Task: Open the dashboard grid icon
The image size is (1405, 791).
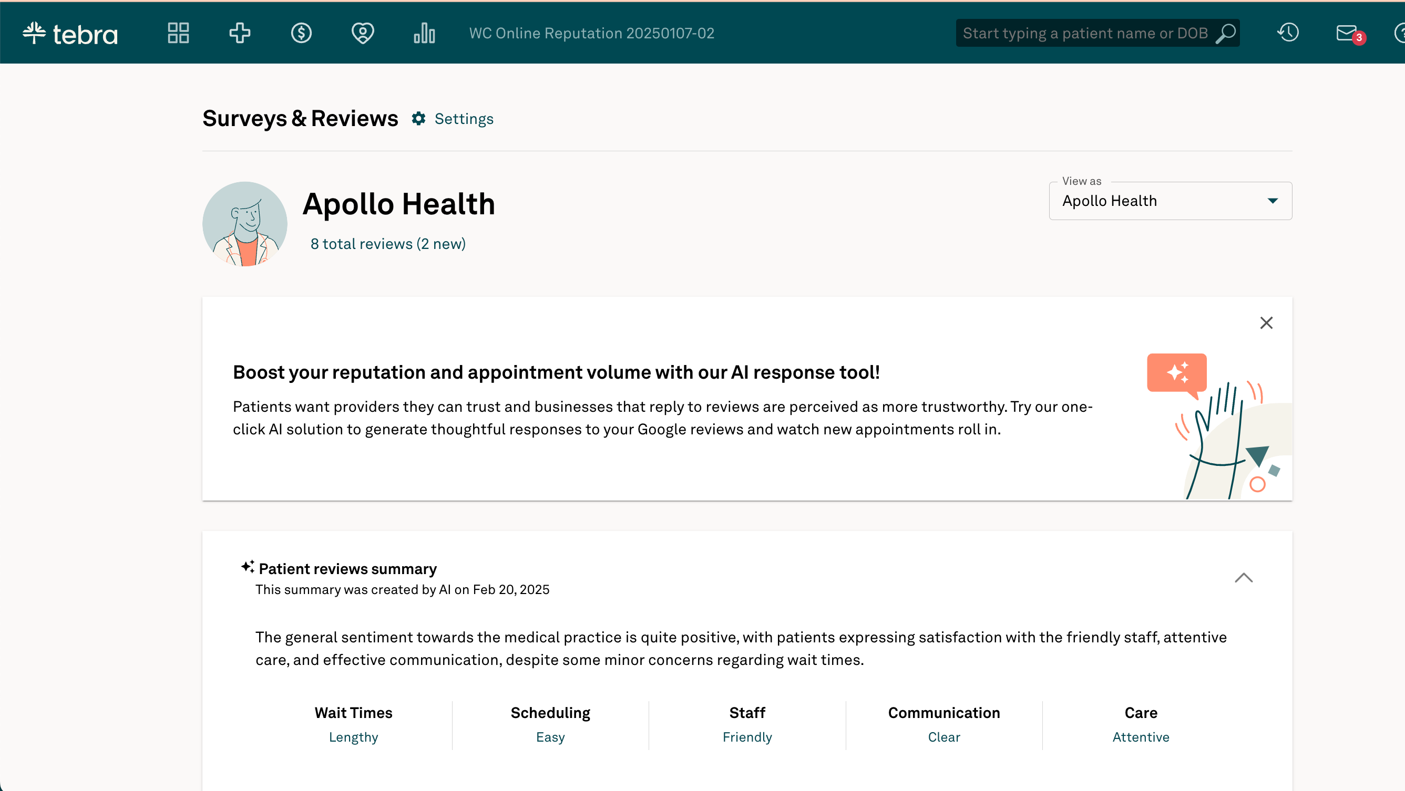Action: pyautogui.click(x=178, y=33)
